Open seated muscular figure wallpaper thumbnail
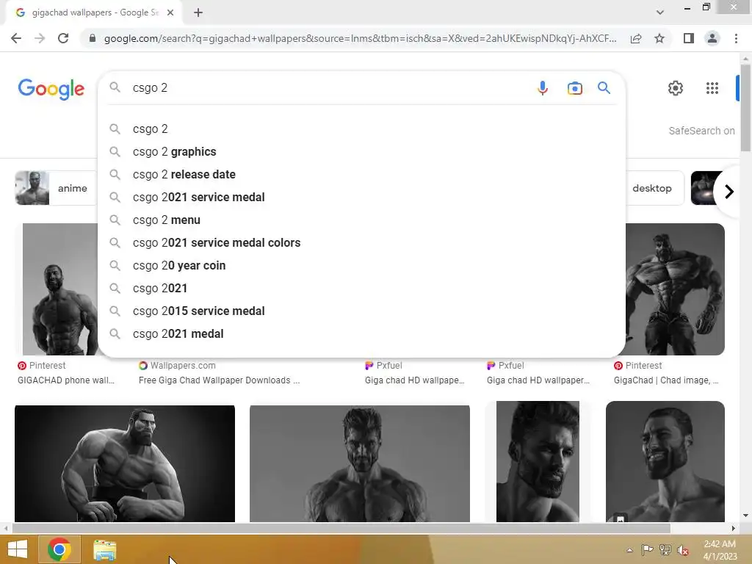This screenshot has width=752, height=564. [x=125, y=463]
